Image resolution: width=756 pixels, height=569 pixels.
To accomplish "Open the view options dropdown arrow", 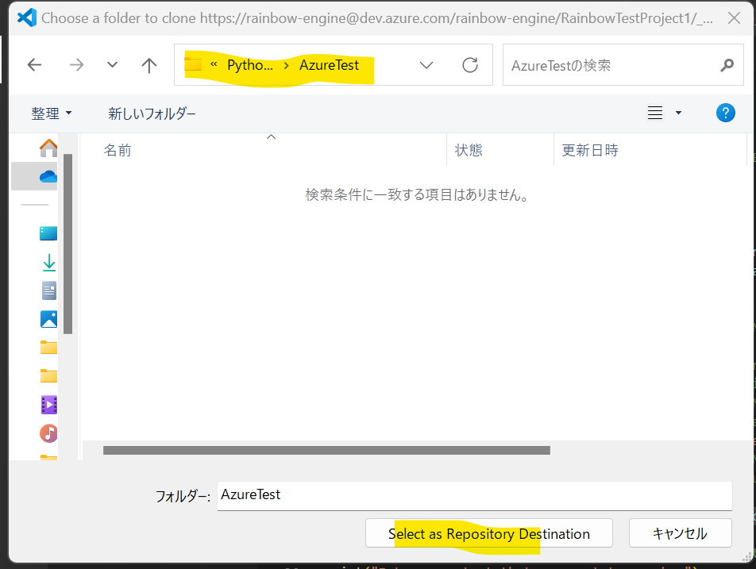I will (678, 113).
